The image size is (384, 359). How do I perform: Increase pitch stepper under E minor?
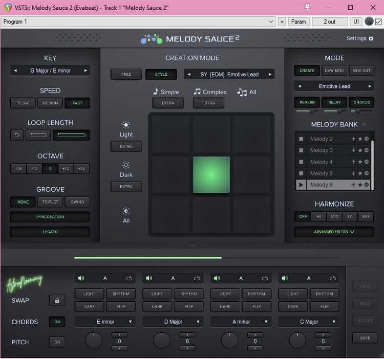point(119,335)
